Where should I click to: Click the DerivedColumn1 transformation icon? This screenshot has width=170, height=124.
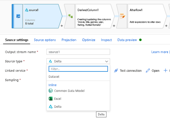(70, 16)
